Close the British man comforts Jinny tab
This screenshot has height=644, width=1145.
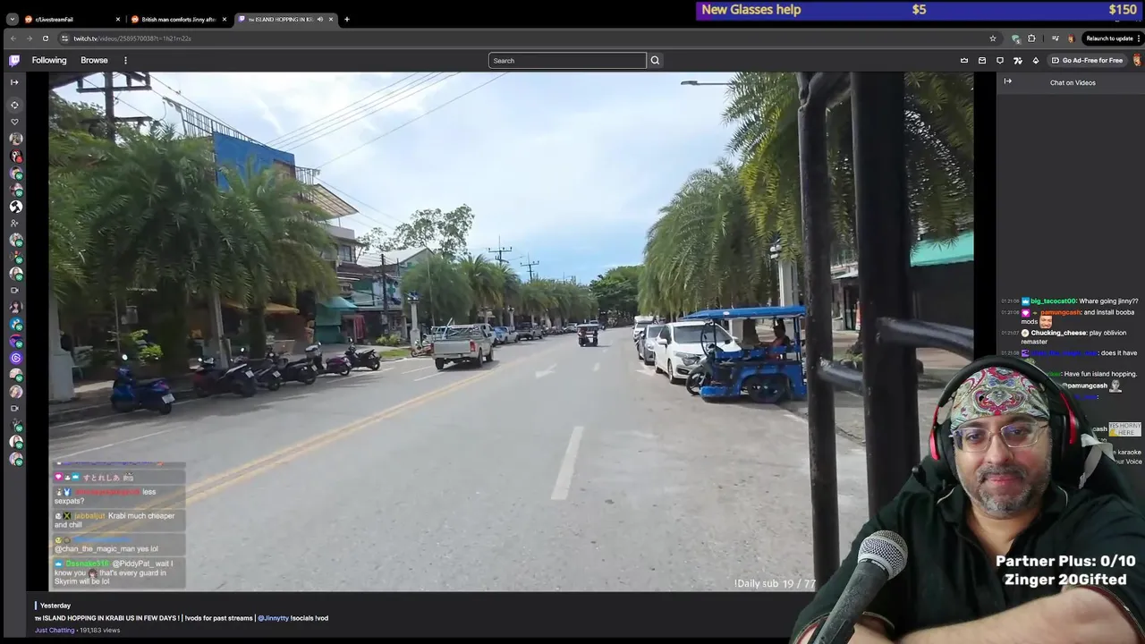click(x=225, y=19)
